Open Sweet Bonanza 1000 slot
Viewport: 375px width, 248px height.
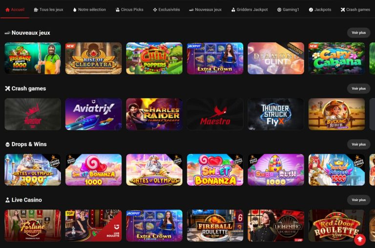tap(94, 170)
